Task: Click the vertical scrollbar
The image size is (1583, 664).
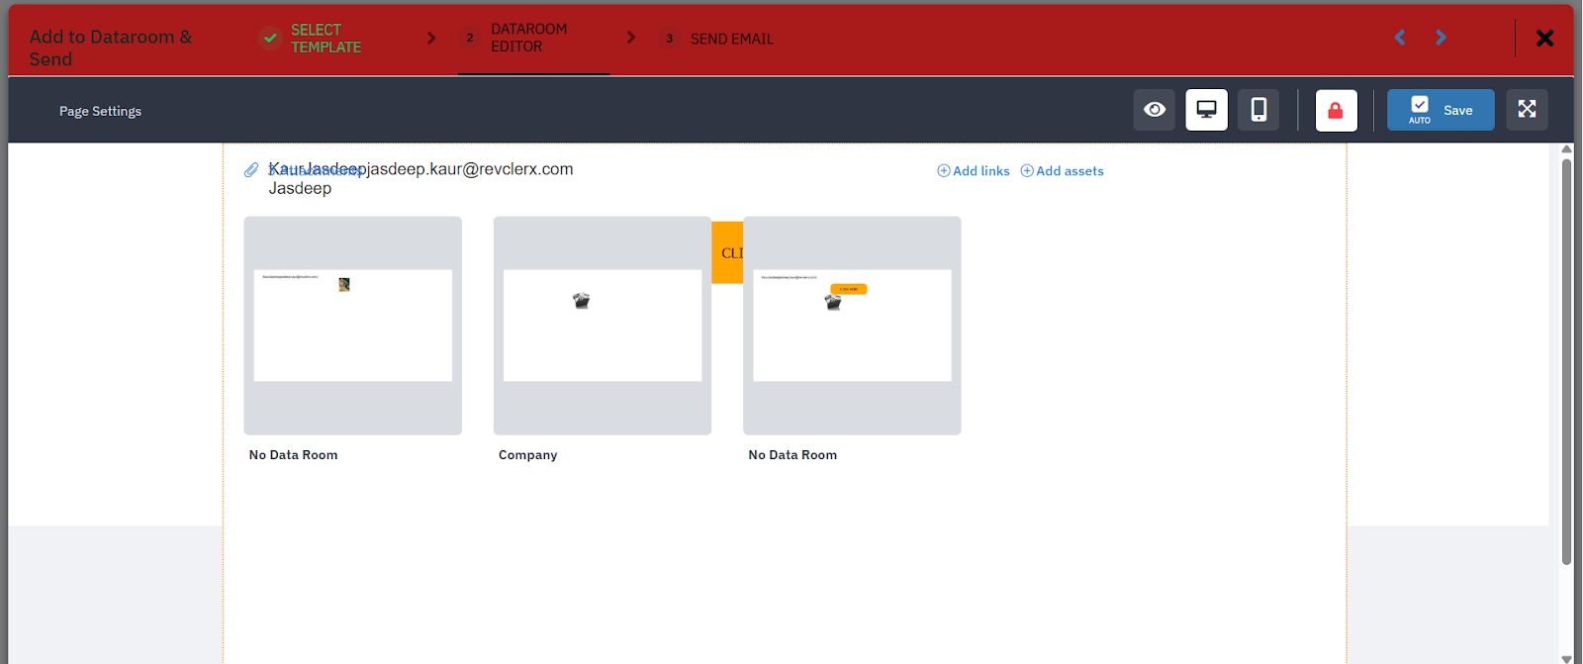Action: (x=1566, y=361)
